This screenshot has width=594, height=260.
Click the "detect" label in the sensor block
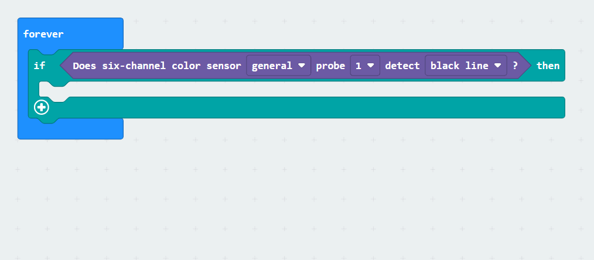pos(402,66)
